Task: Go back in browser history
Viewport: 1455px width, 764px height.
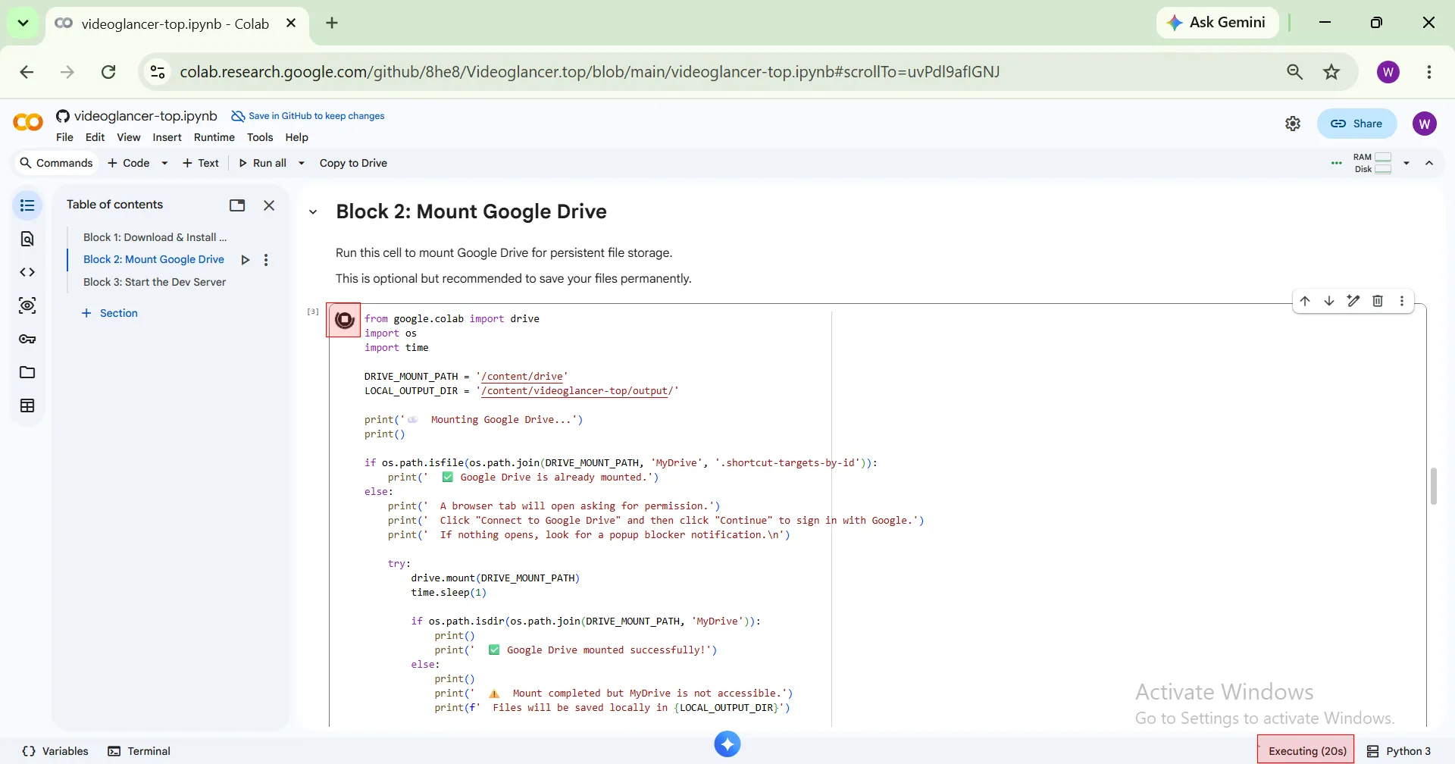Action: tap(27, 72)
